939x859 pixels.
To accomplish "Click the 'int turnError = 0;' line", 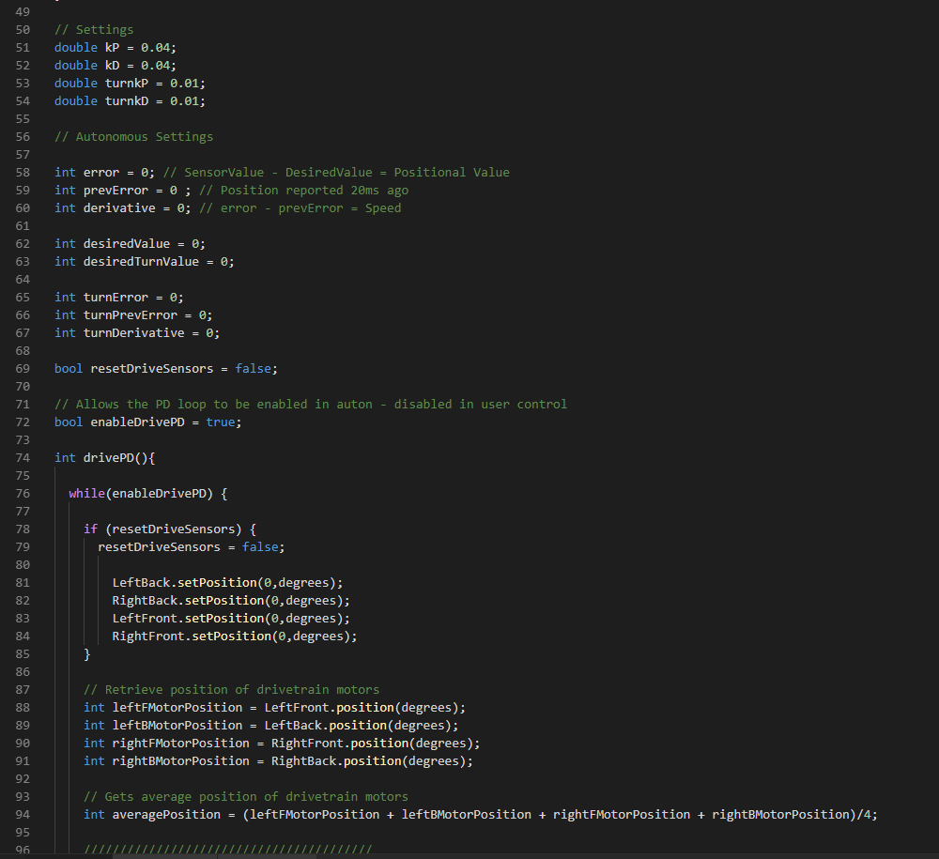I will click(x=119, y=298).
